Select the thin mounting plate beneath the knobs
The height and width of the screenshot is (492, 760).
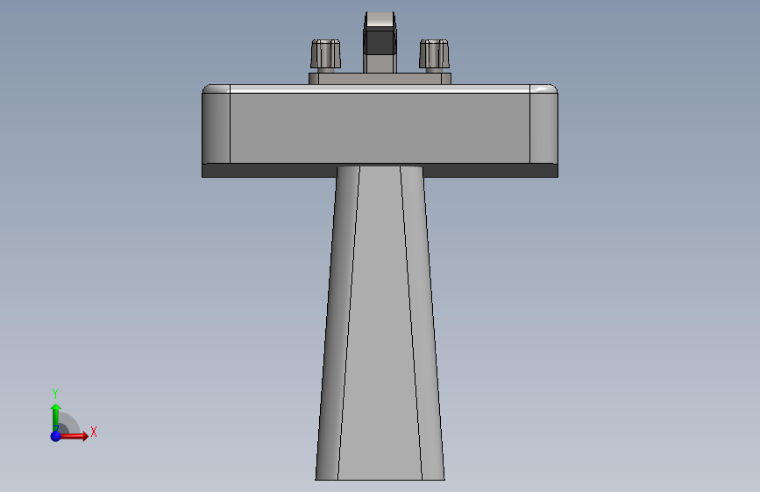(380, 79)
